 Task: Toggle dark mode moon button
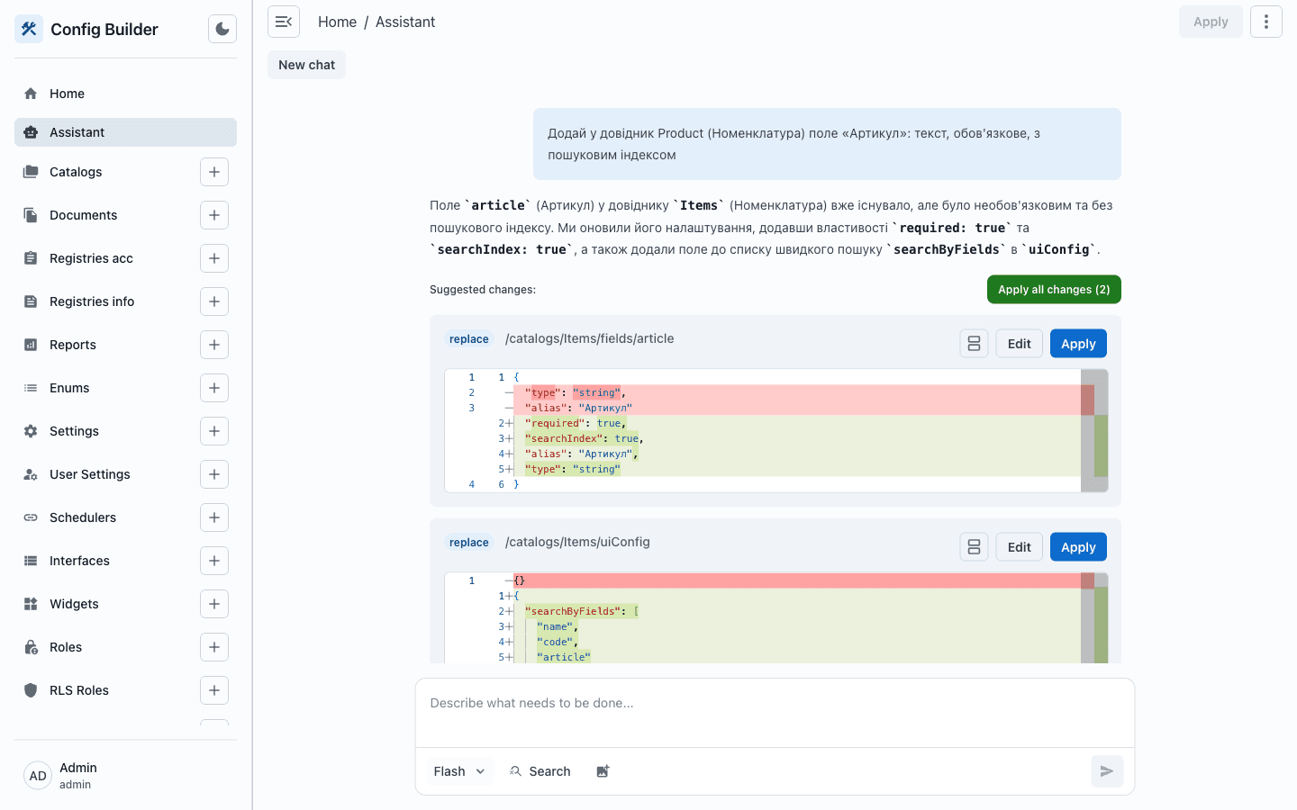[222, 29]
